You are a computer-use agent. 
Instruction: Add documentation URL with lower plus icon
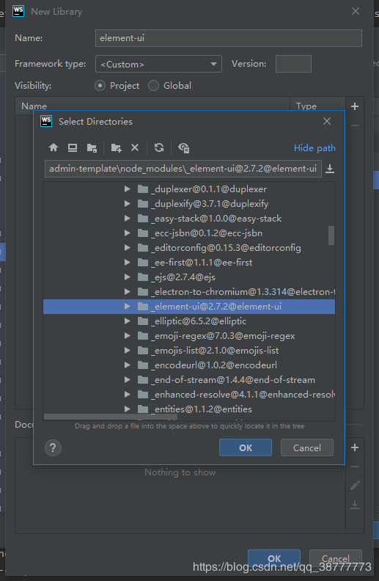(355, 447)
